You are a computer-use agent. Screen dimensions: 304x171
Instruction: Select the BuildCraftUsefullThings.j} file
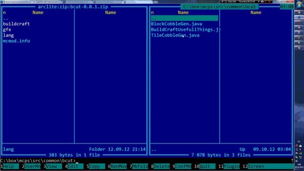point(186,29)
